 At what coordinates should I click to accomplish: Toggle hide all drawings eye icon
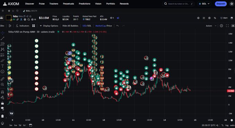[2, 108]
